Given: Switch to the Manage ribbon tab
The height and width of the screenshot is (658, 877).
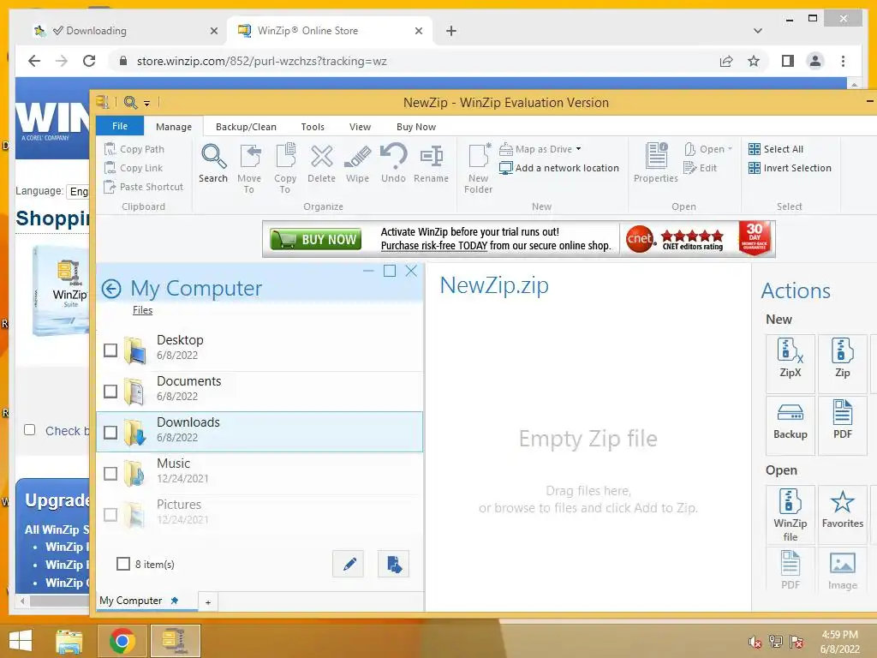Looking at the screenshot, I should 173,127.
